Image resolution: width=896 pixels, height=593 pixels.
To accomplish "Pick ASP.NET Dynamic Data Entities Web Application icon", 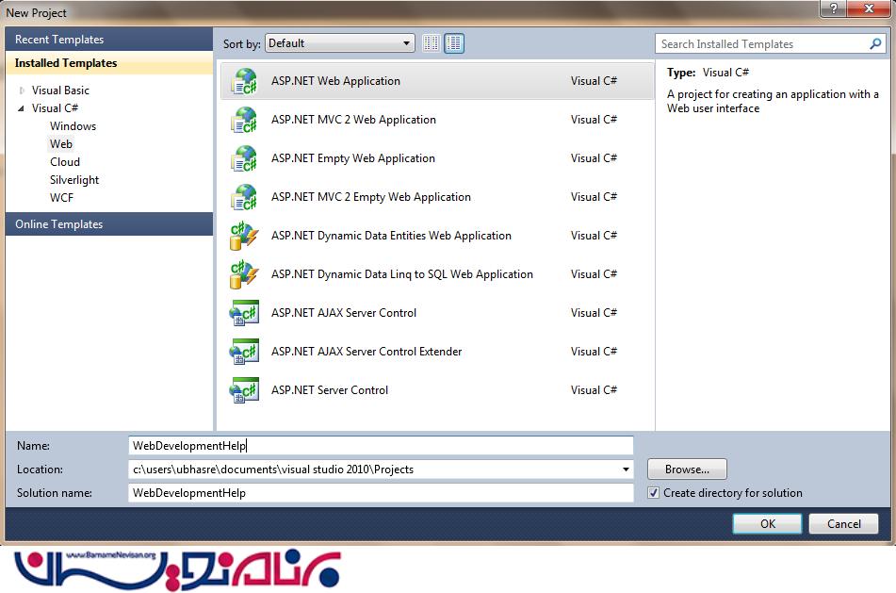I will point(244,236).
